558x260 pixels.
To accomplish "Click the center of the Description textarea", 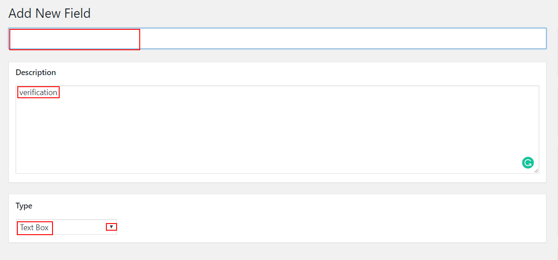I will click(277, 129).
